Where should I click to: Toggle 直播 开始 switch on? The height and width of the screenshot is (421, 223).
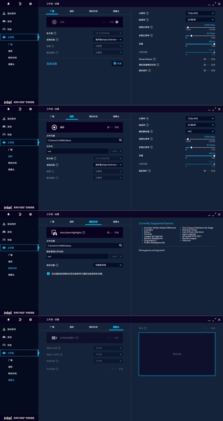[105, 22]
